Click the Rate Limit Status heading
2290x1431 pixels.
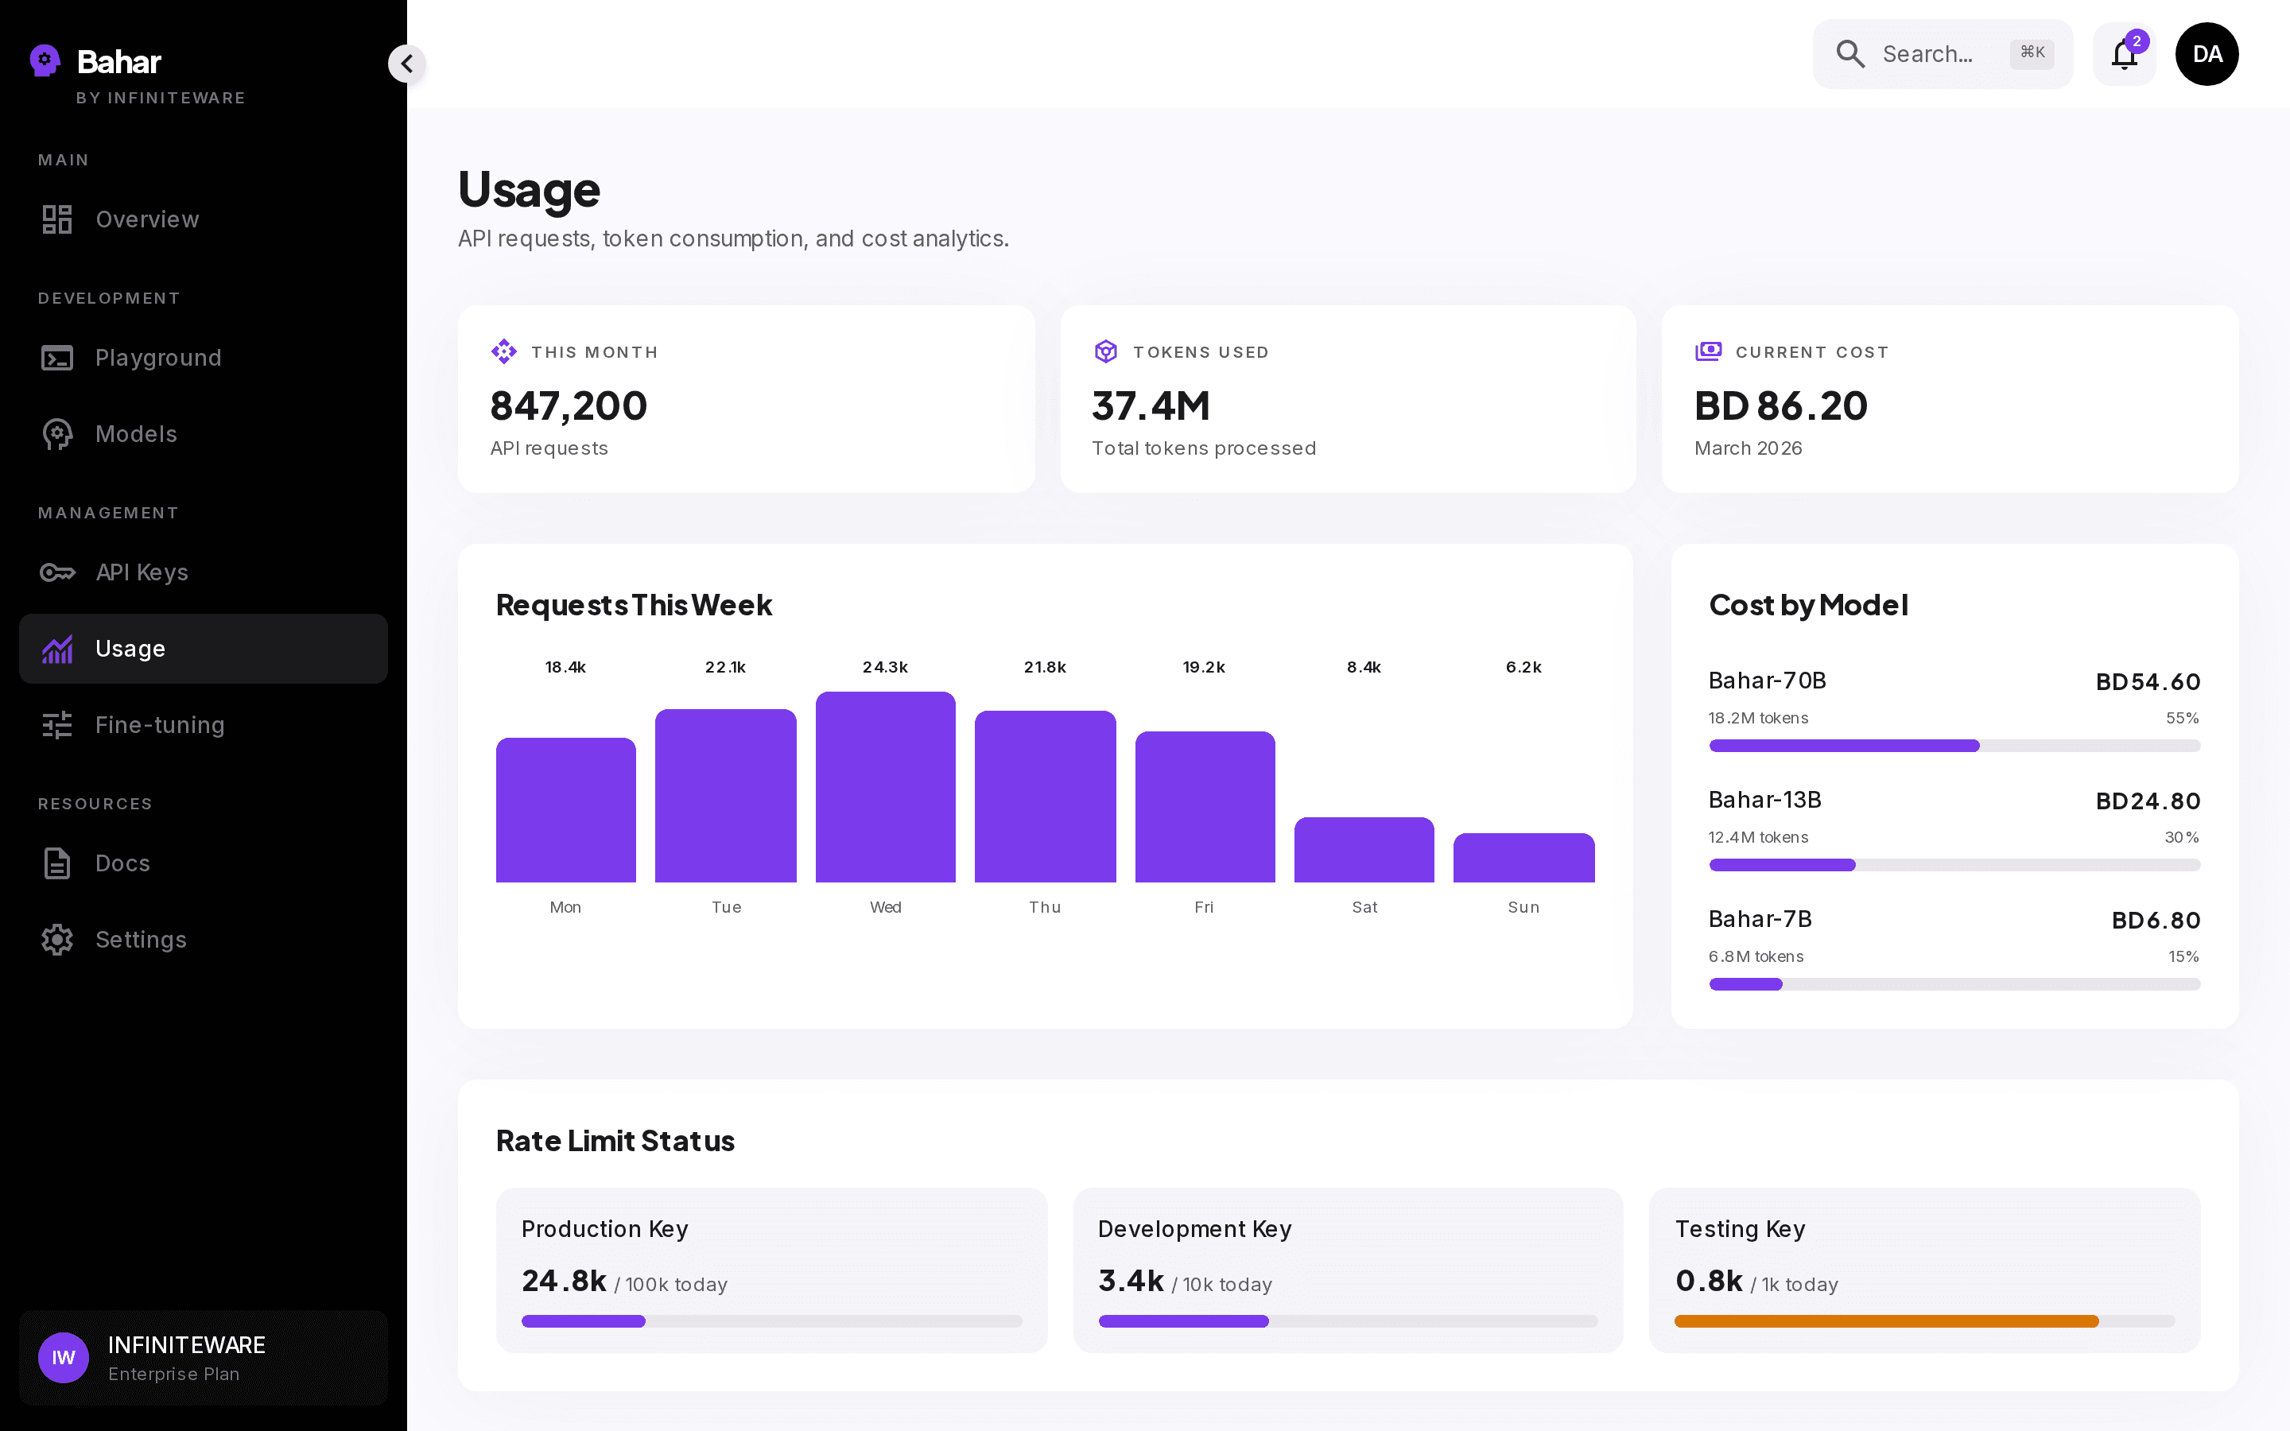[615, 1141]
